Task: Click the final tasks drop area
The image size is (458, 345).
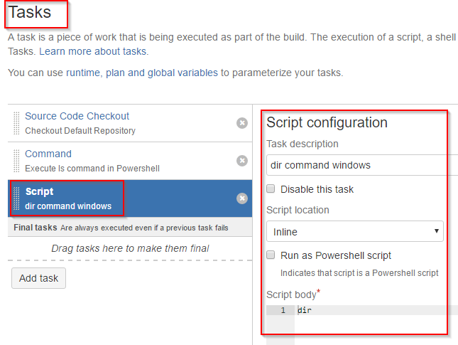Action: pos(130,248)
